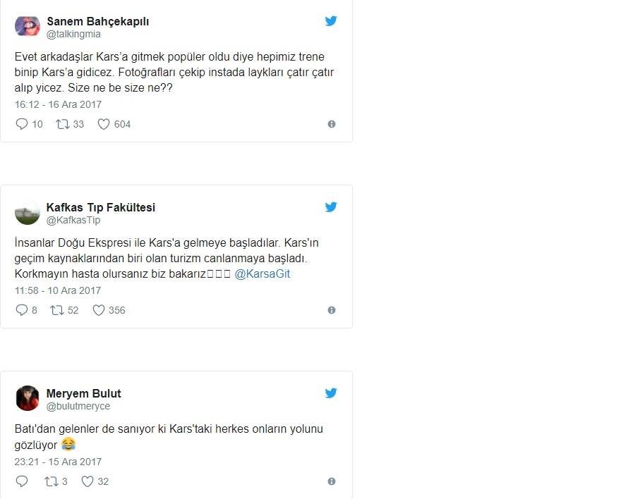Open Kafkas Tıp Fakültesi profile avatar
621x499 pixels.
pos(28,212)
